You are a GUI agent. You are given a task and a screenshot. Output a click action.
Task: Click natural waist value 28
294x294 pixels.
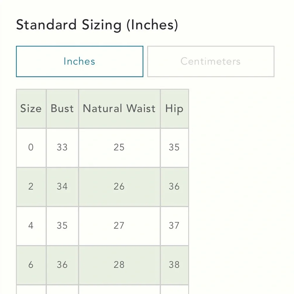(119, 265)
